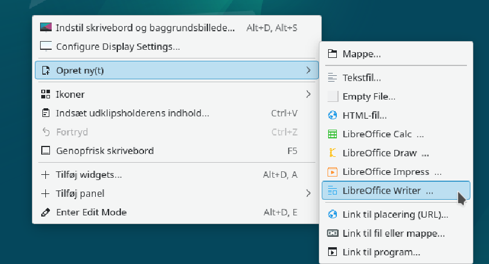Click the Alt+D, A shortcut text

[x=280, y=175]
